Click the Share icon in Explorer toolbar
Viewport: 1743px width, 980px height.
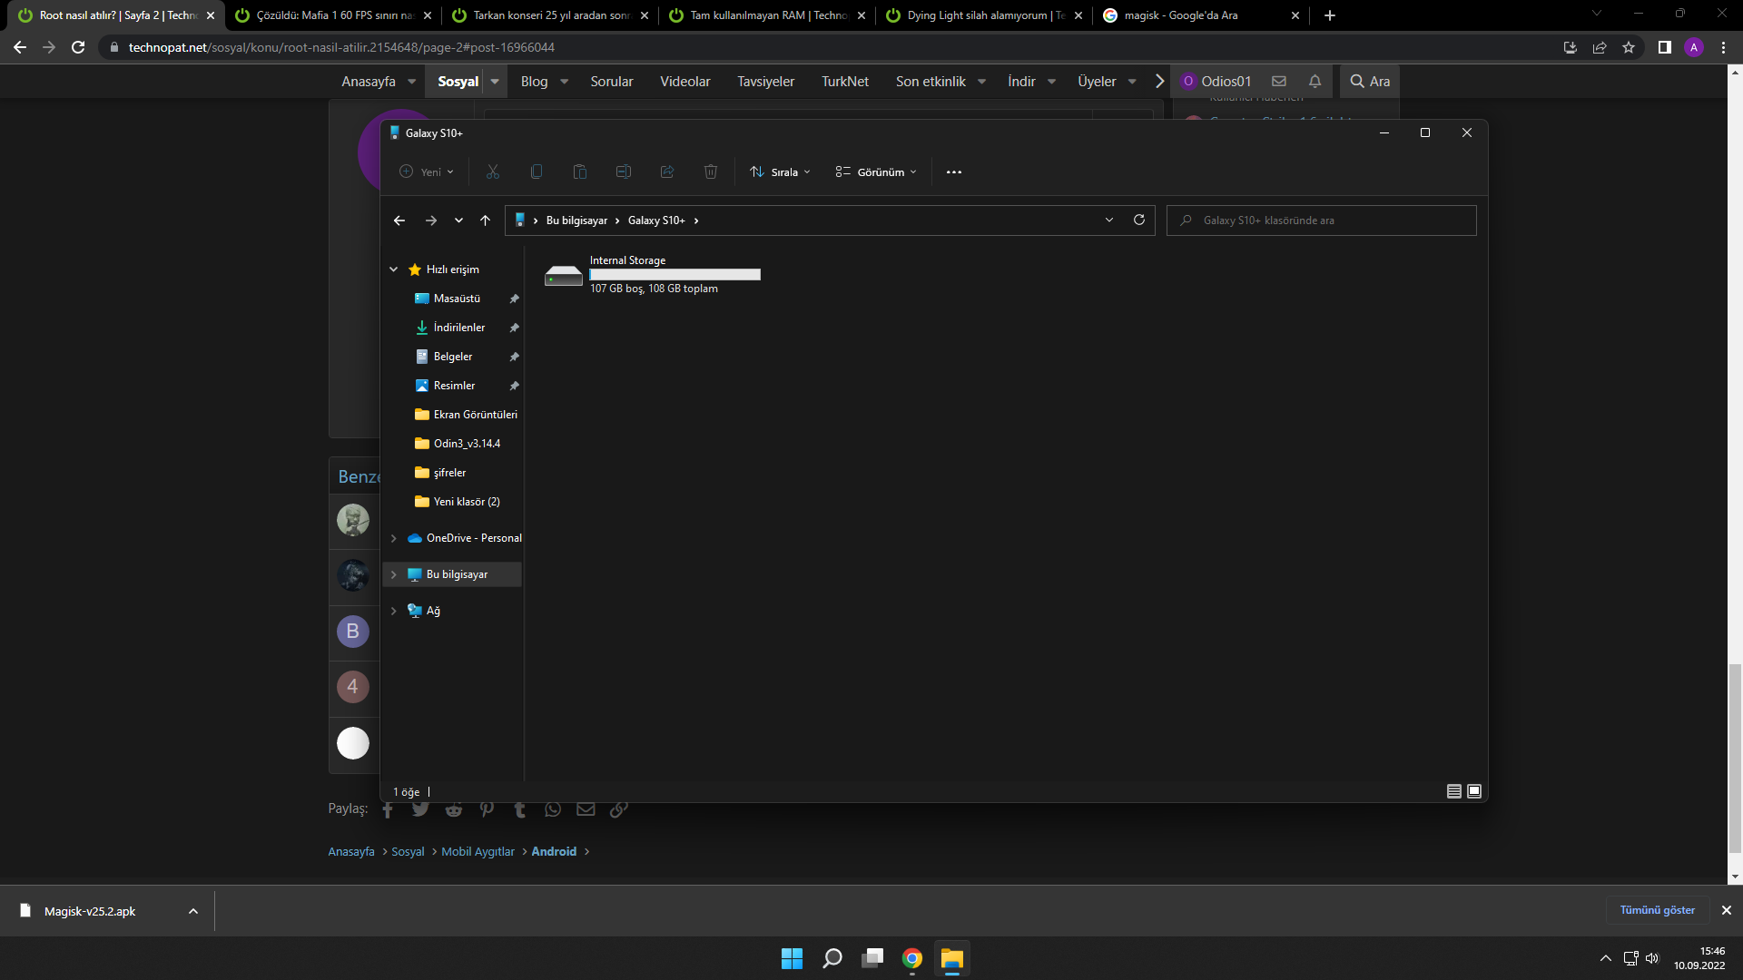[x=667, y=171]
